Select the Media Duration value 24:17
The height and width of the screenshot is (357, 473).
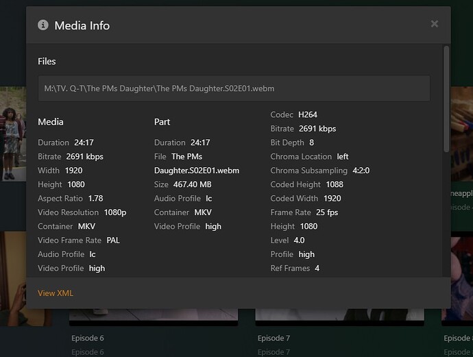pyautogui.click(x=84, y=143)
